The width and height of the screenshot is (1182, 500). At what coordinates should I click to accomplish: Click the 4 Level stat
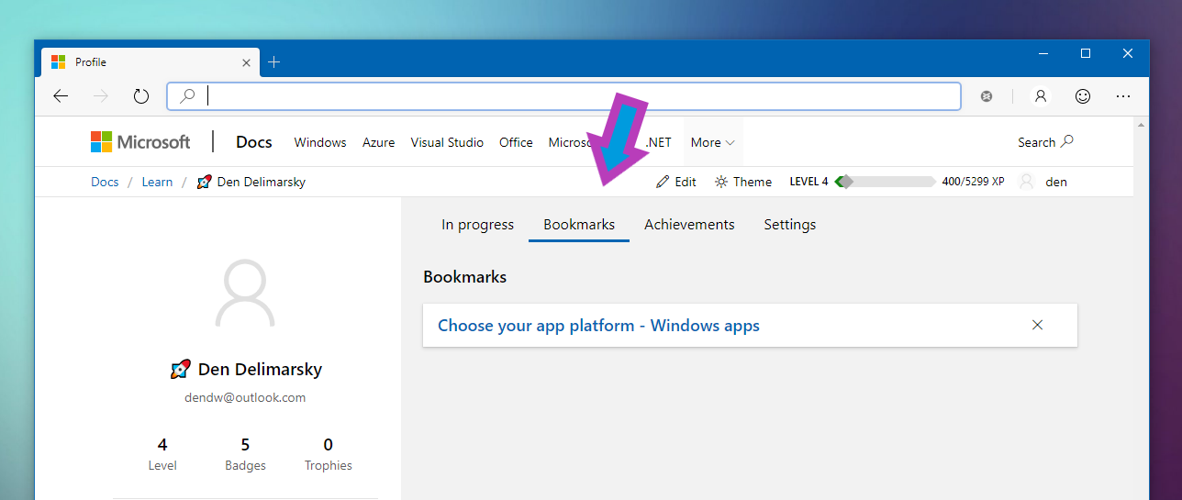point(162,454)
